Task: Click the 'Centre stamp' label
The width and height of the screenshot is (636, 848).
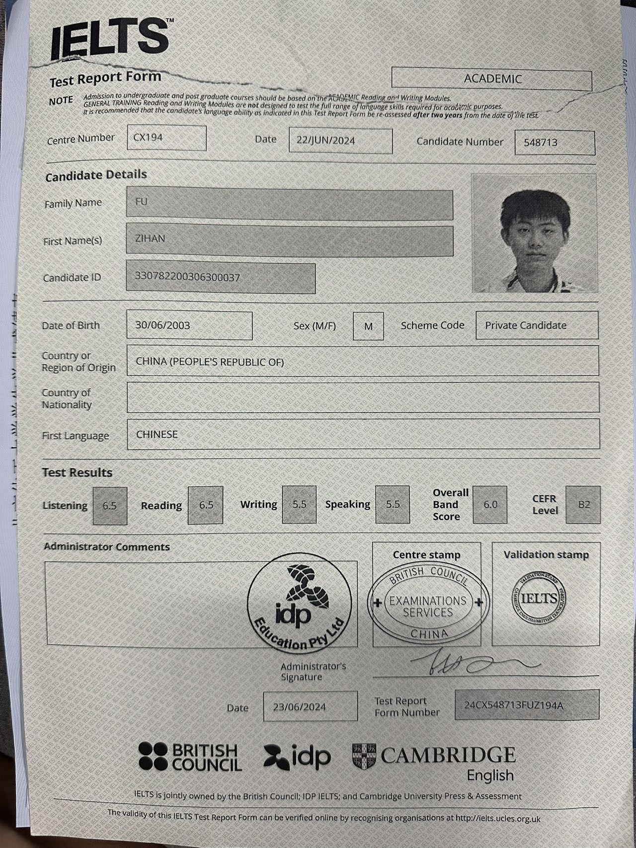Action: 426,555
